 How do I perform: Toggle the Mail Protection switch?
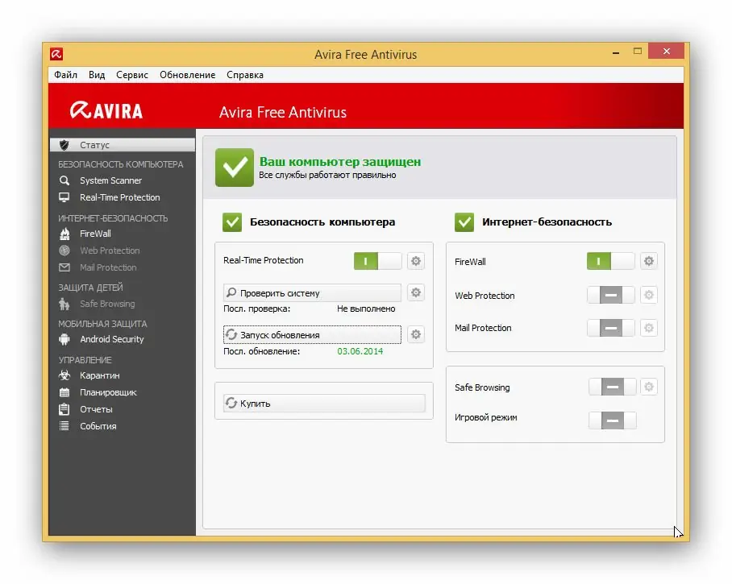(x=610, y=328)
